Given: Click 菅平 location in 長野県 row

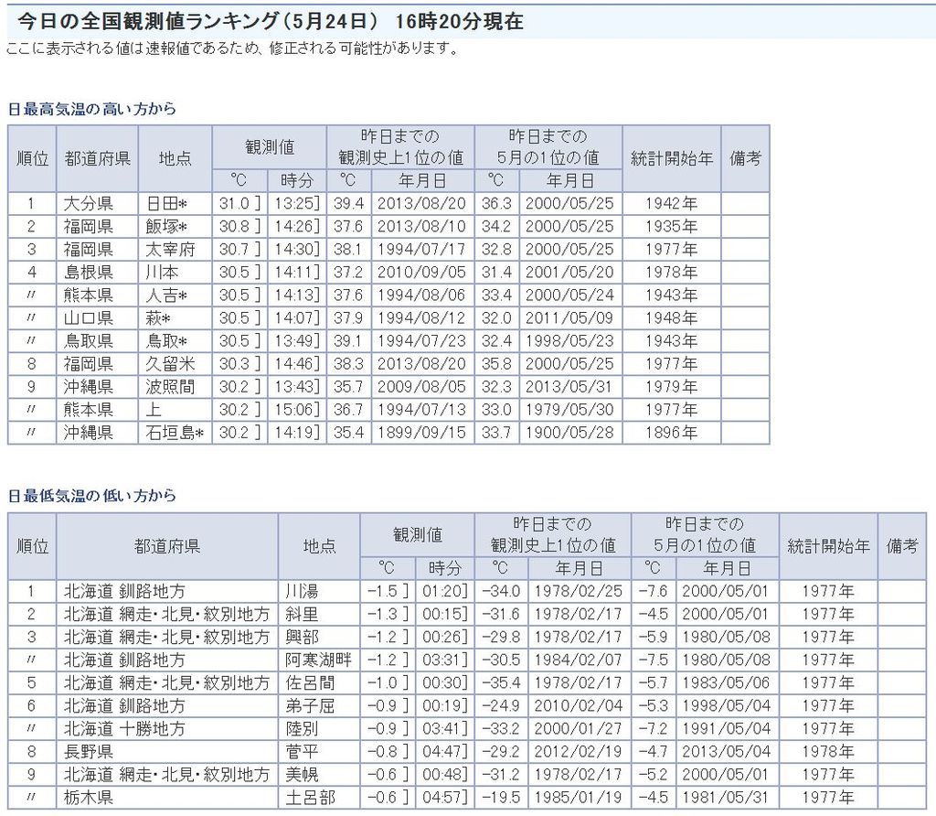Looking at the screenshot, I should pos(301,752).
